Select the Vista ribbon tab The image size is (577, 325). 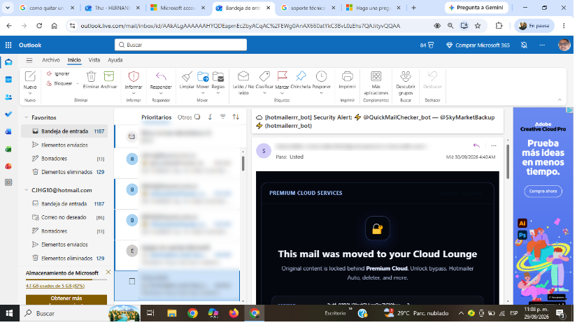tap(94, 60)
